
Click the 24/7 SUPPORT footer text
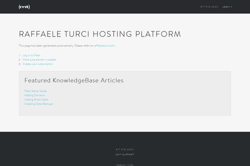point(125,154)
